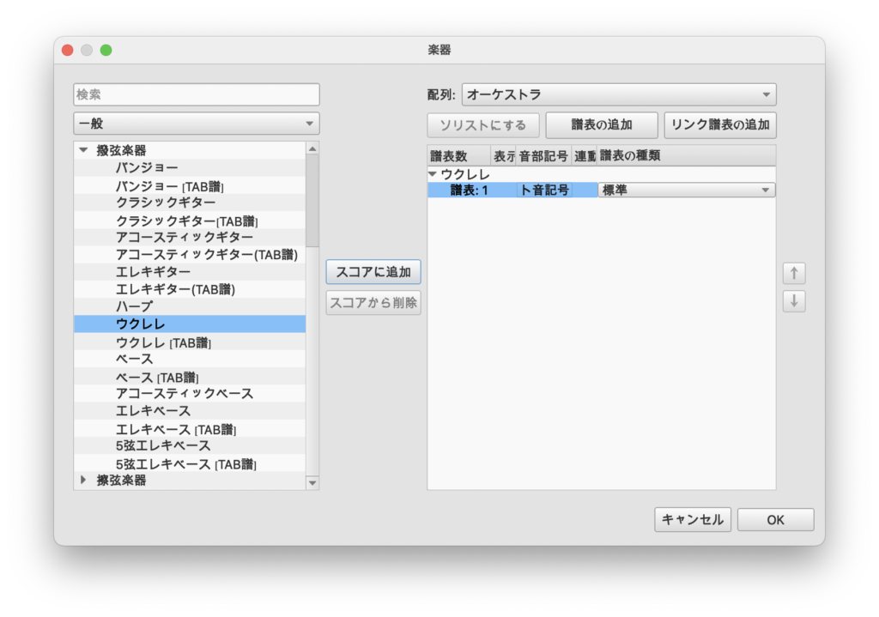Select エレキギター(TAB譜) from the list
The width and height of the screenshot is (879, 617).
point(175,289)
